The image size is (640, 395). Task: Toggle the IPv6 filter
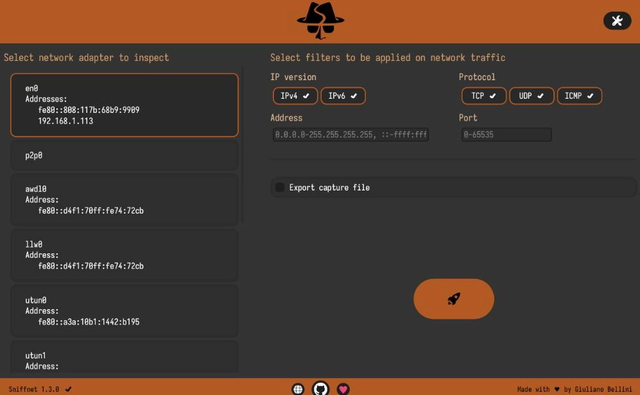pos(343,96)
